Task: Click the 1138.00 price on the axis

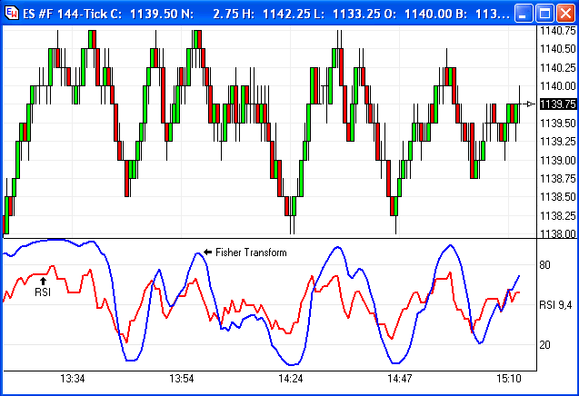Action: pos(557,234)
